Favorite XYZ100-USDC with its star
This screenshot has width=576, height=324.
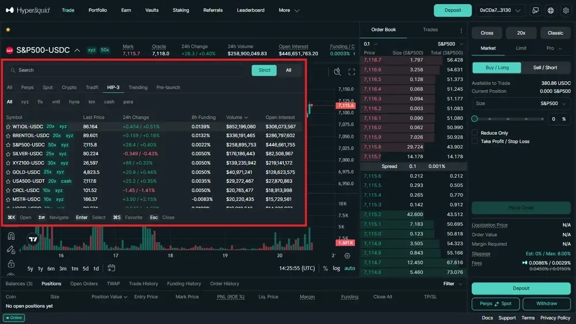coord(8,163)
